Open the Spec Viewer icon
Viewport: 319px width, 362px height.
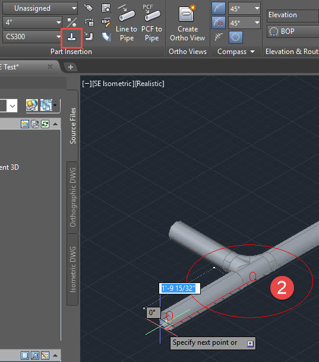coord(106,8)
